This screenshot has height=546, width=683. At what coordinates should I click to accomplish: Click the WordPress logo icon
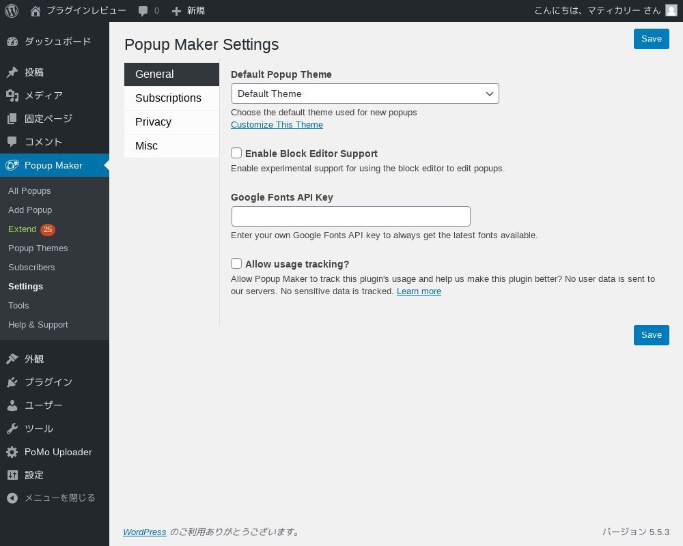[12, 11]
